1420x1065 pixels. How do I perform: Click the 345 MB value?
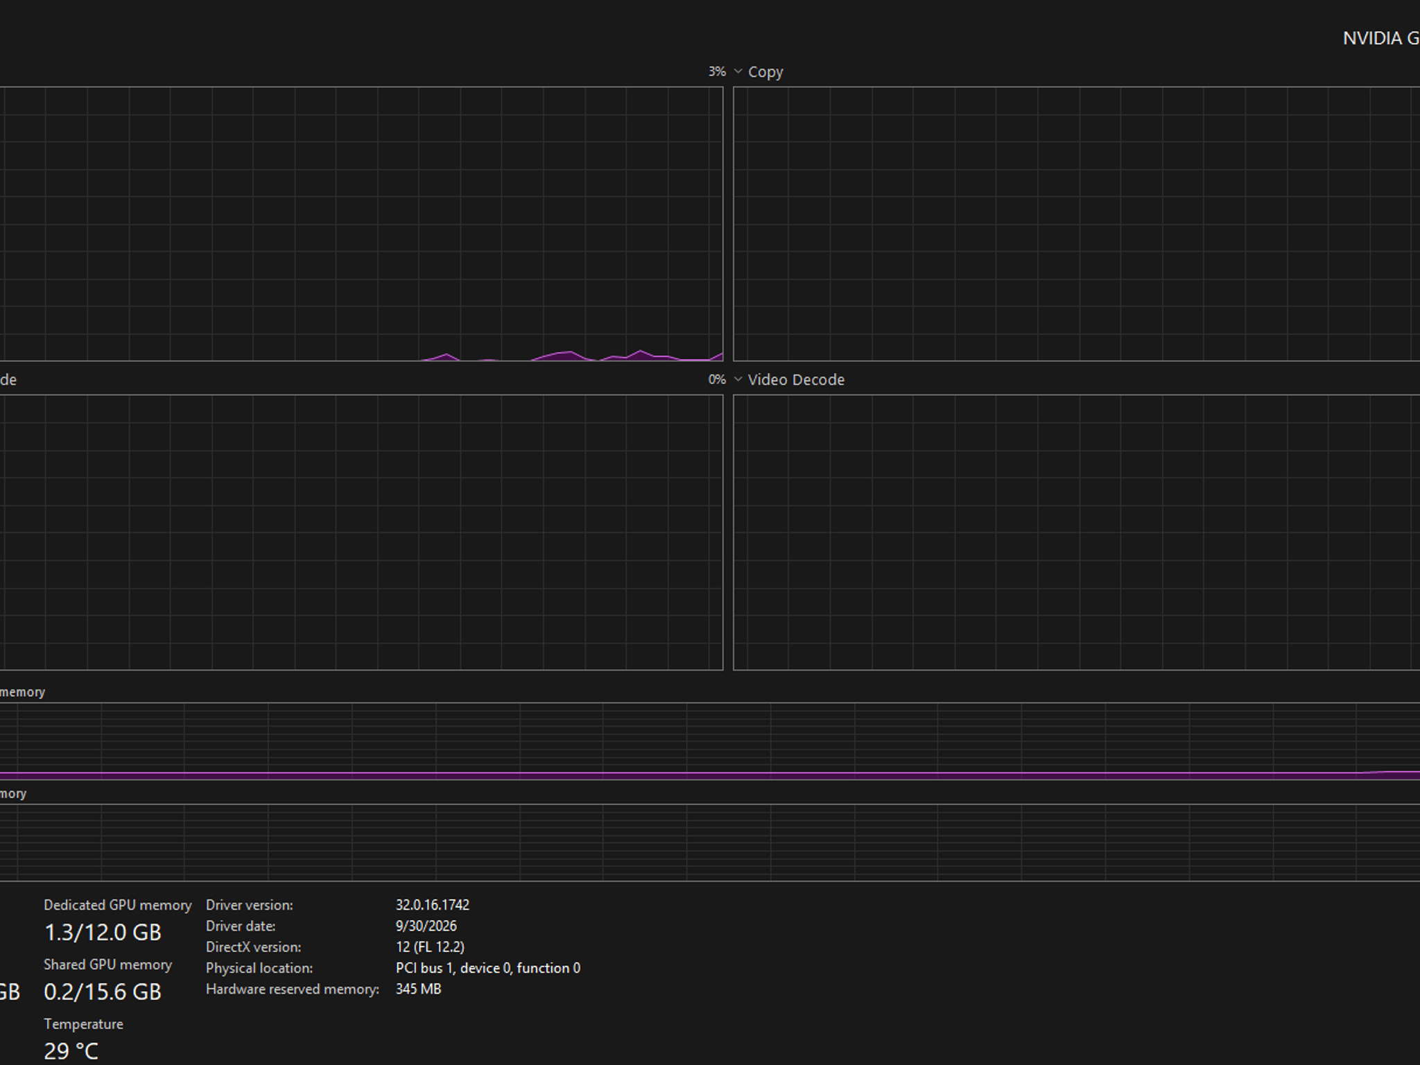click(418, 989)
